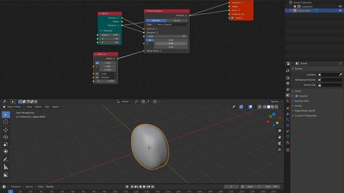
Task: Select Vector mode in Noise Displace node
Action: (x=177, y=20)
